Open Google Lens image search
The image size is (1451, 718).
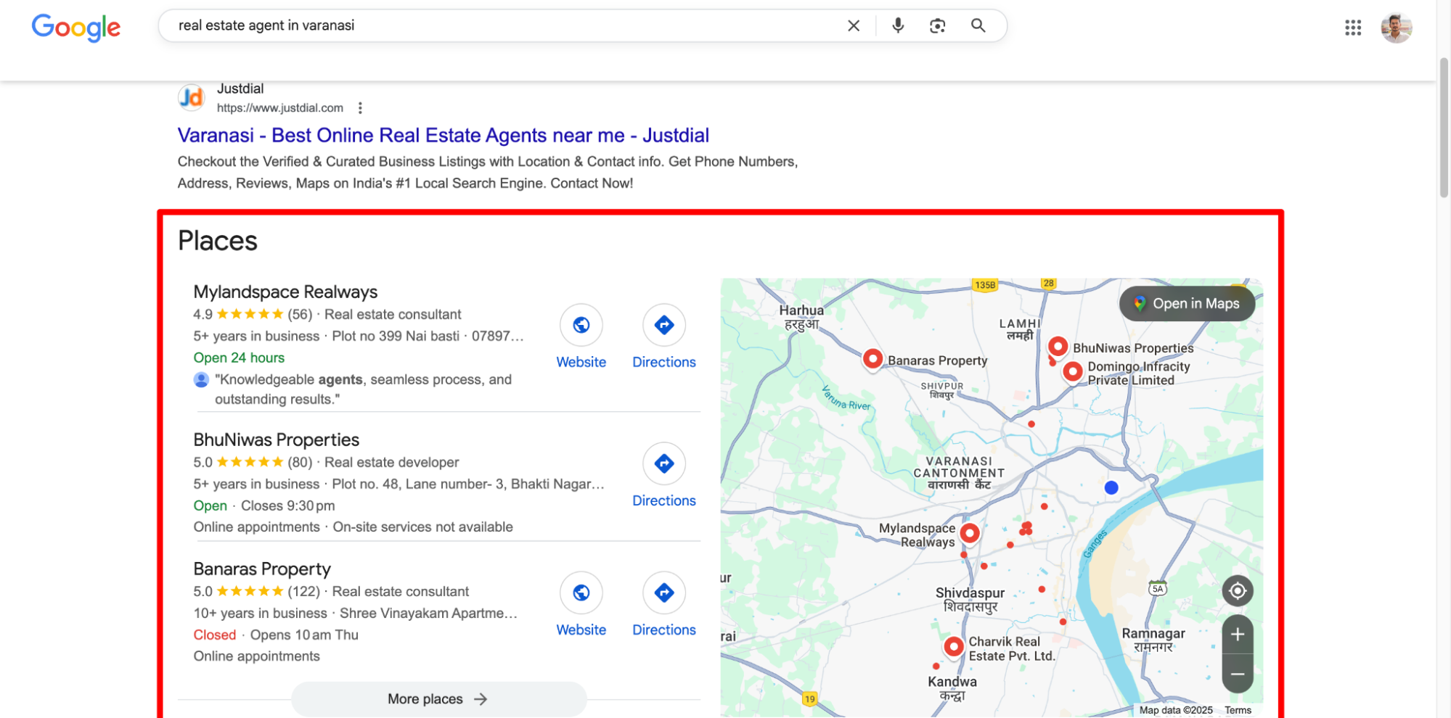[x=936, y=25]
